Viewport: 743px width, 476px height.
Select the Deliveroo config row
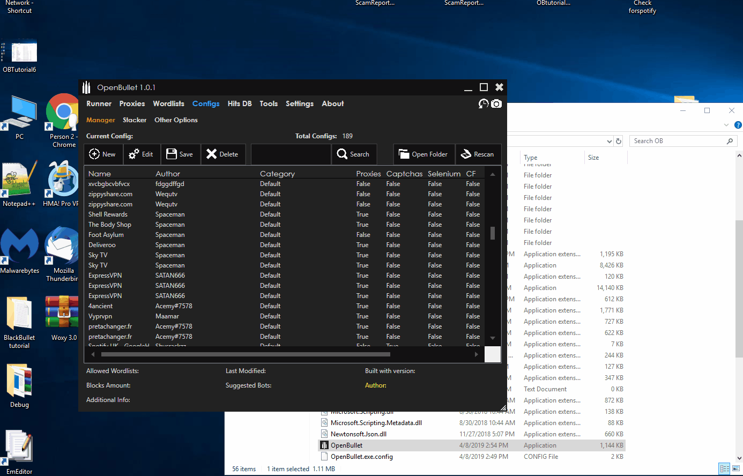click(x=285, y=245)
